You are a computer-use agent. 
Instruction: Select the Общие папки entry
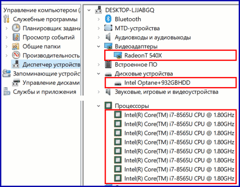point(42,46)
